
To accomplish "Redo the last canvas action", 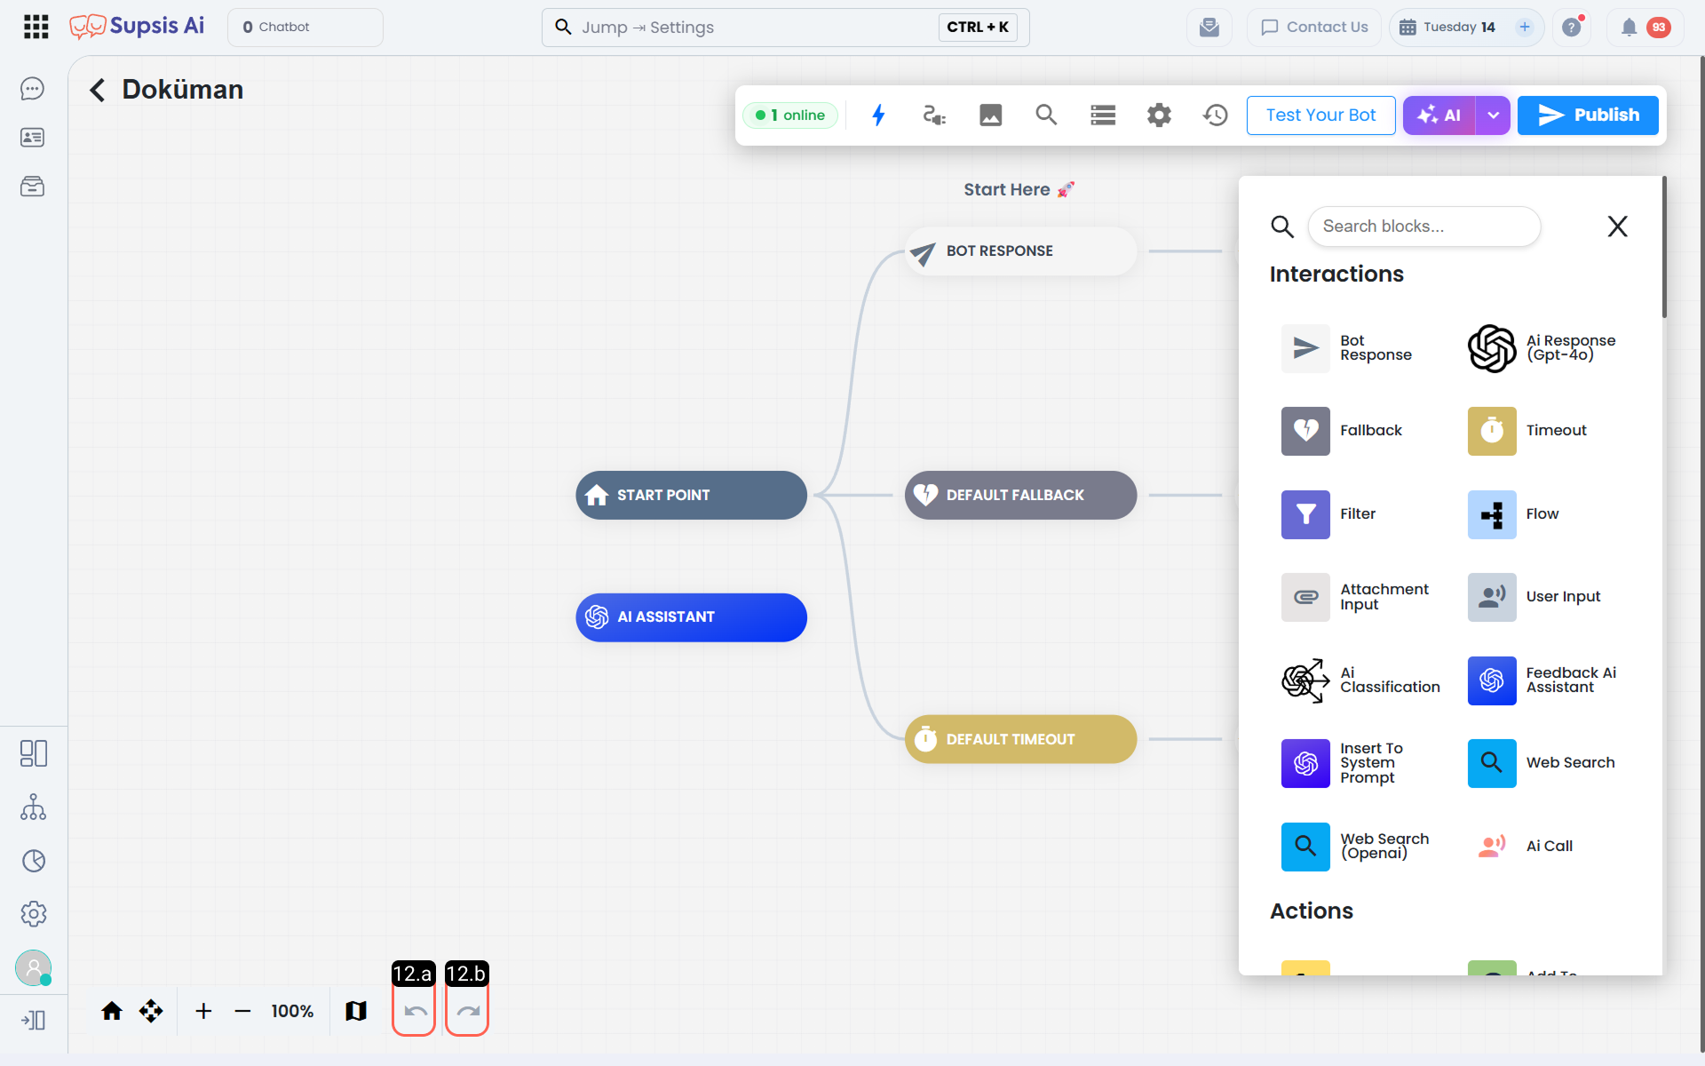I will click(x=468, y=1011).
